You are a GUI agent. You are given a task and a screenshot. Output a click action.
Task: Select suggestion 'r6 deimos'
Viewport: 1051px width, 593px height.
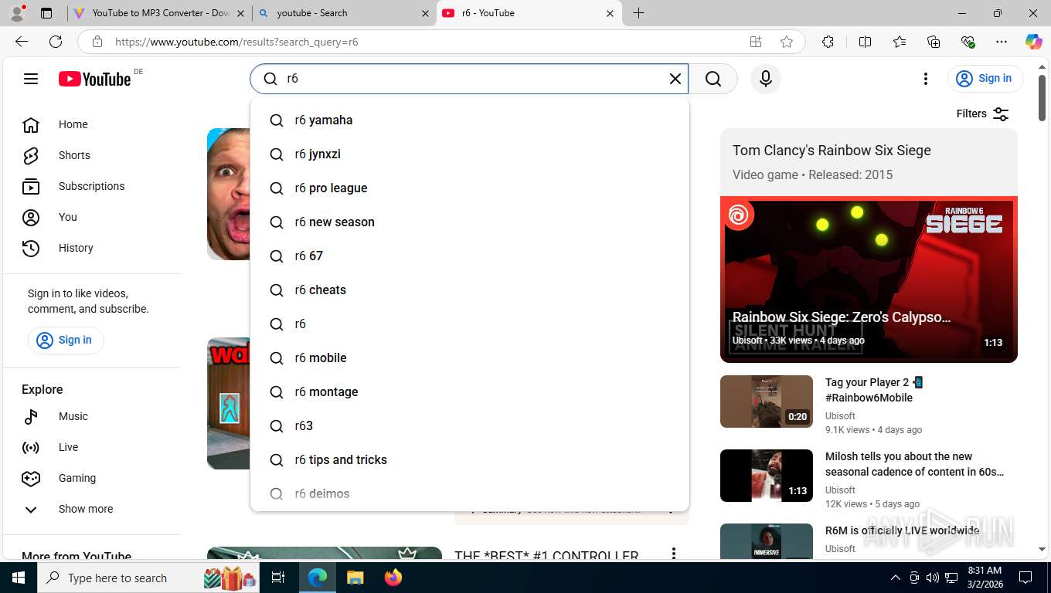(x=470, y=494)
